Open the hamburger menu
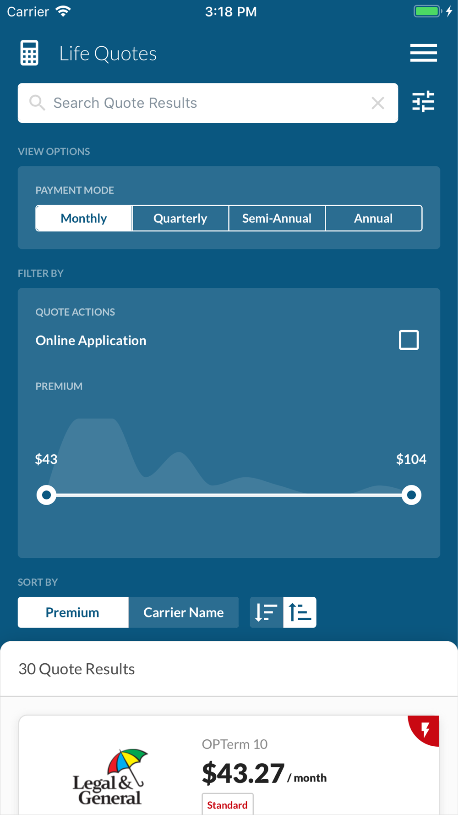Viewport: 458px width, 815px height. tap(423, 53)
